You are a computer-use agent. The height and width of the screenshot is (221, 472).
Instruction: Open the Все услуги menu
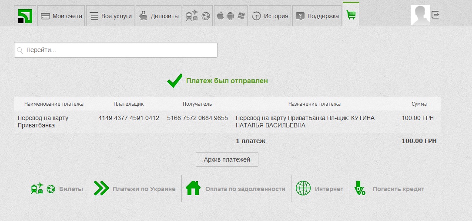110,16
